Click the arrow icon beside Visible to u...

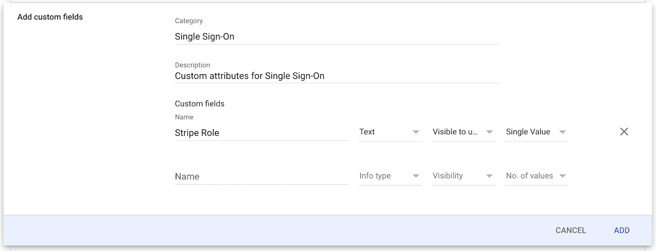coord(489,132)
